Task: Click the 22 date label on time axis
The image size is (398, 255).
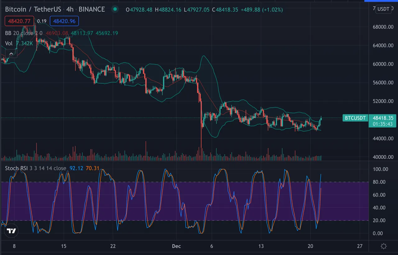Action: click(113, 246)
